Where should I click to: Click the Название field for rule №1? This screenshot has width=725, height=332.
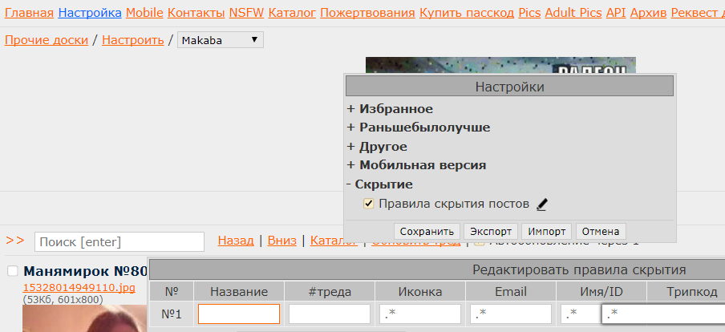click(238, 314)
